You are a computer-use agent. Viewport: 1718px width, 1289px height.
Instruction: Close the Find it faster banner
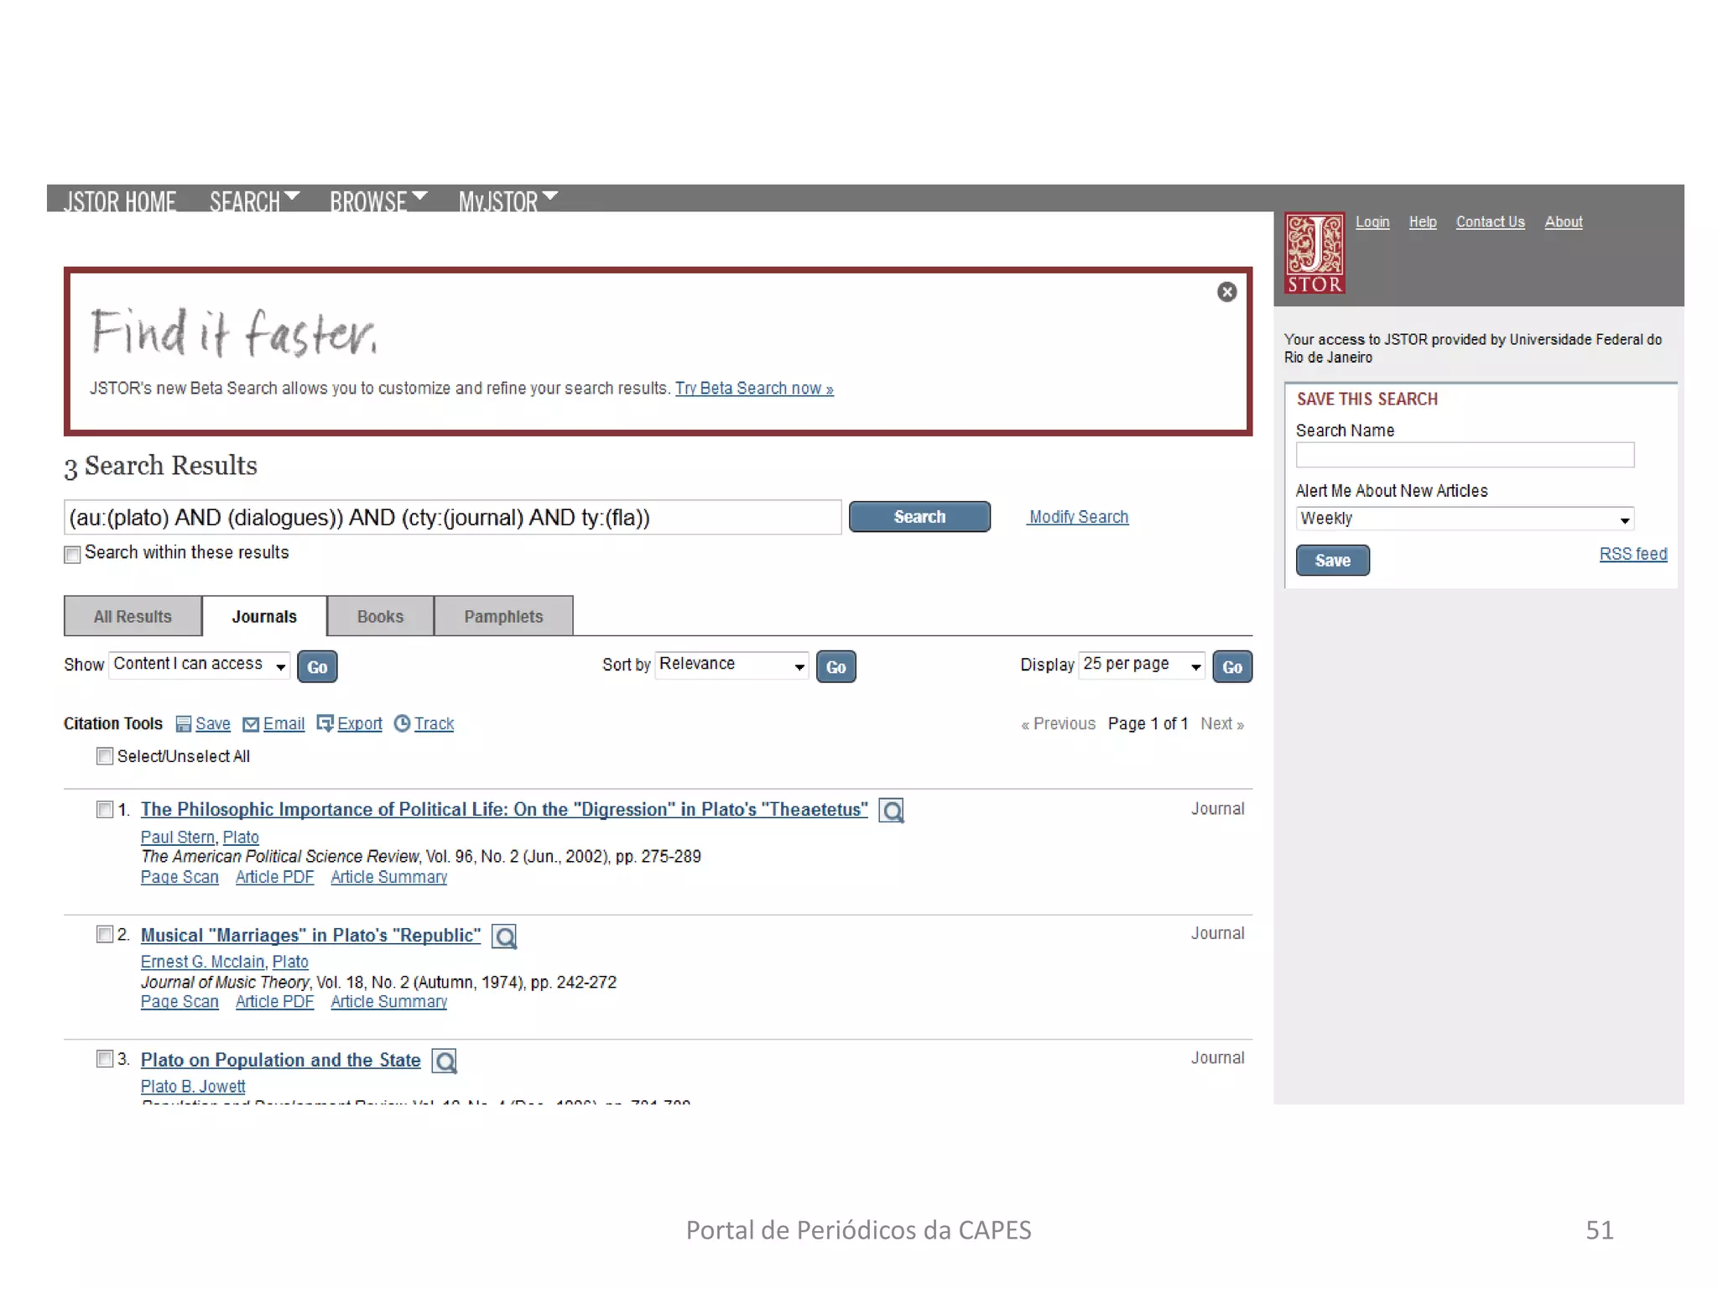point(1226,292)
